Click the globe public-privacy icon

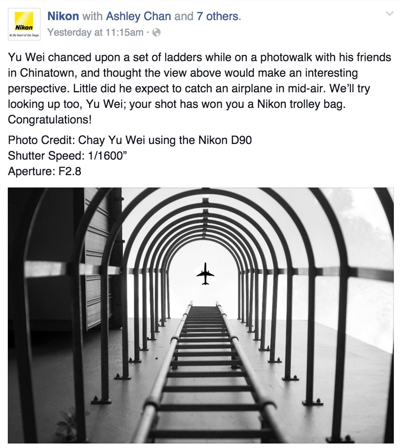pos(156,32)
